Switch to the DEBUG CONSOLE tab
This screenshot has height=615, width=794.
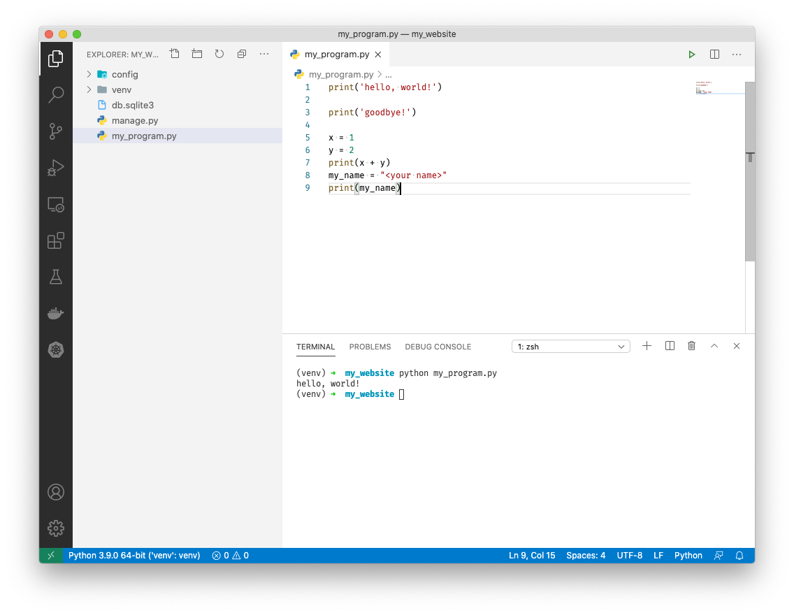[x=438, y=347]
